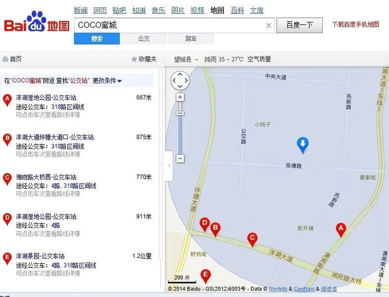Click 318路区间线 under result A
The width and height of the screenshot is (389, 297).
pyautogui.click(x=68, y=107)
